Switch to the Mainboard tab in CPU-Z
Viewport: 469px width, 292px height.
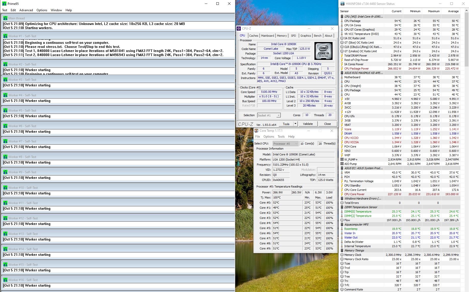(268, 36)
